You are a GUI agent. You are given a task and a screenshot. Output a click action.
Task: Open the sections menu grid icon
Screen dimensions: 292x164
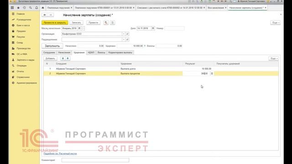12,8
